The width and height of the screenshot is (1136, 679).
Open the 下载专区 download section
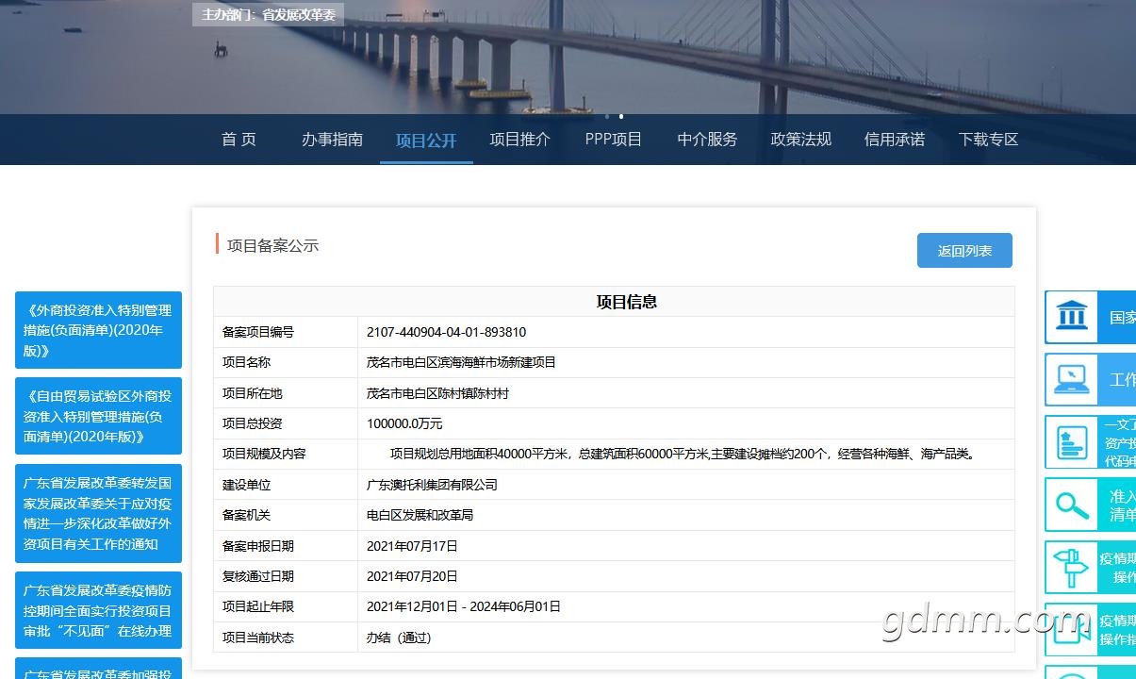click(988, 140)
